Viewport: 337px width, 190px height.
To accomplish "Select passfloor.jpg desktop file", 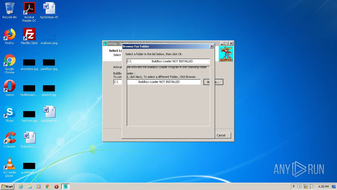I will (49, 65).
